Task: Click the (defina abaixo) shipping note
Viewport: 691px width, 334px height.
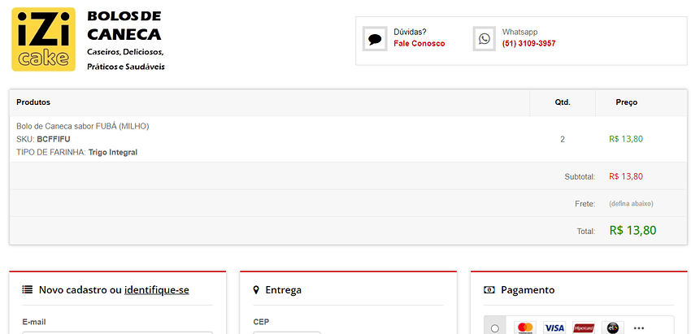Action: (631, 204)
